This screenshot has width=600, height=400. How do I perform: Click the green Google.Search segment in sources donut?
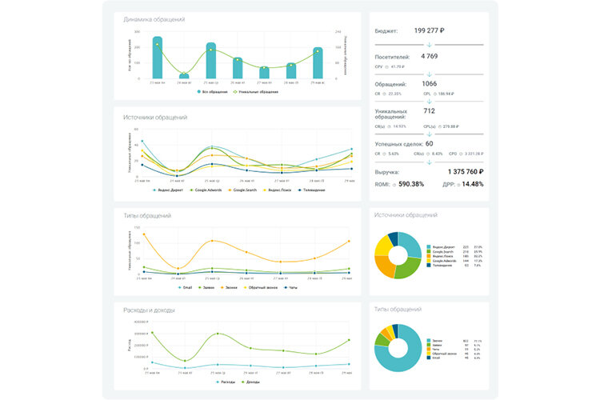[x=408, y=269]
